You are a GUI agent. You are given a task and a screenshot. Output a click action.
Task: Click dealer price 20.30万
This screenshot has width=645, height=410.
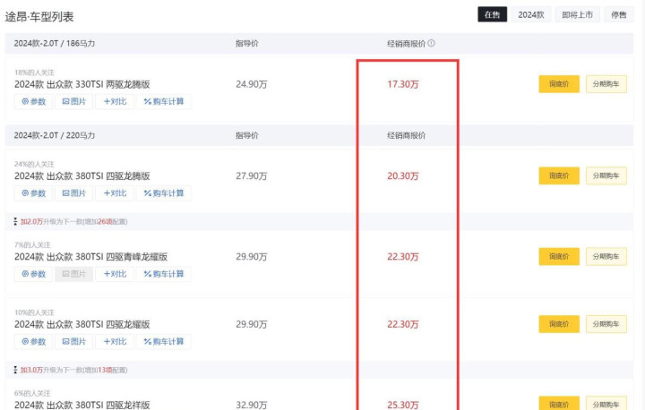[x=403, y=176]
